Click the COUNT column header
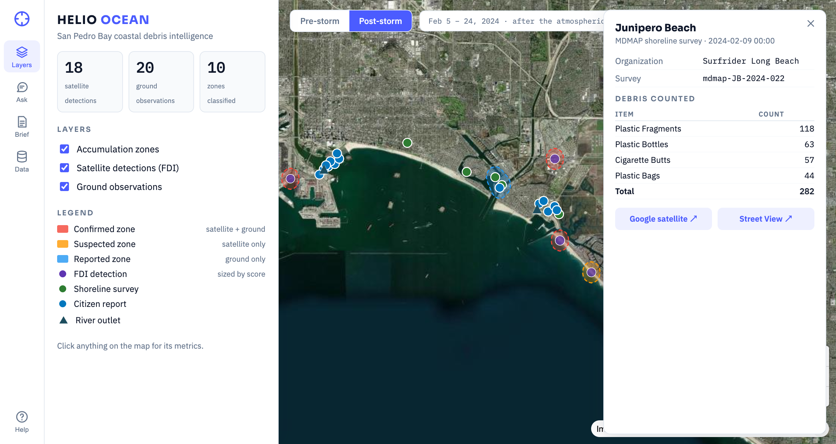This screenshot has height=444, width=836. pos(771,114)
